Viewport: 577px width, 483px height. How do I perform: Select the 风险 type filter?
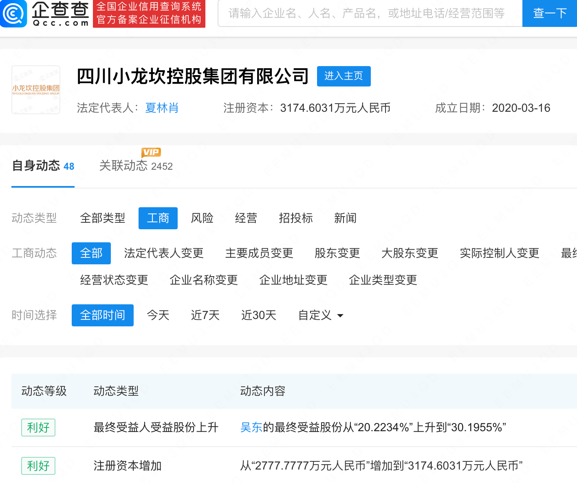(x=202, y=218)
